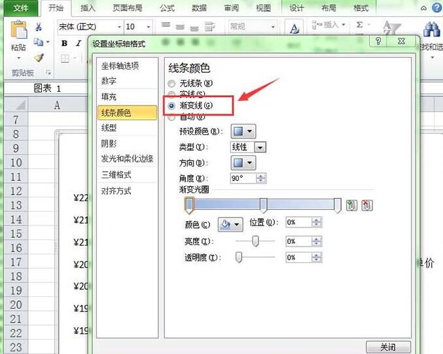Image resolution: width=443 pixels, height=354 pixels.
Task: Open the Alignment category in dialog
Action: pos(127,191)
